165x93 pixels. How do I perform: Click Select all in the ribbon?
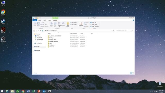[x=93, y=22]
